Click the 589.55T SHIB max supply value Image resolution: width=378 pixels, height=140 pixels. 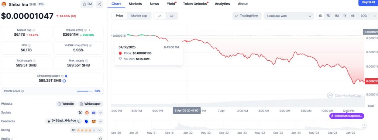click(x=78, y=65)
